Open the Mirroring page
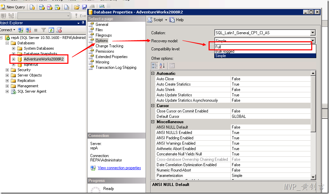This screenshot has width=329, height=194. pos(102,62)
